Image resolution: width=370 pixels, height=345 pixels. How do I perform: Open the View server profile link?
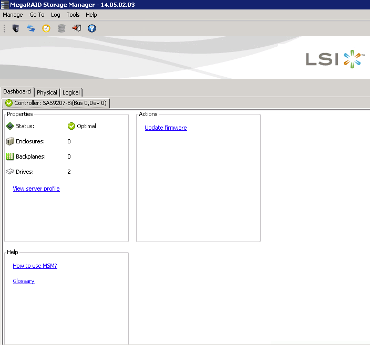point(36,189)
